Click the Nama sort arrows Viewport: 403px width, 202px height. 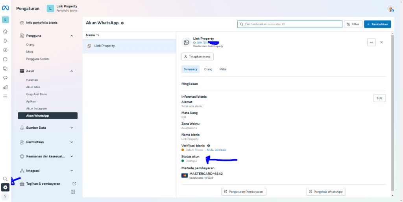pyautogui.click(x=98, y=35)
